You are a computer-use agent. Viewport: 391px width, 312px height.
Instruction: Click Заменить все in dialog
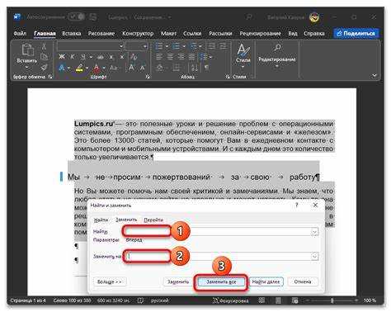[x=221, y=281]
